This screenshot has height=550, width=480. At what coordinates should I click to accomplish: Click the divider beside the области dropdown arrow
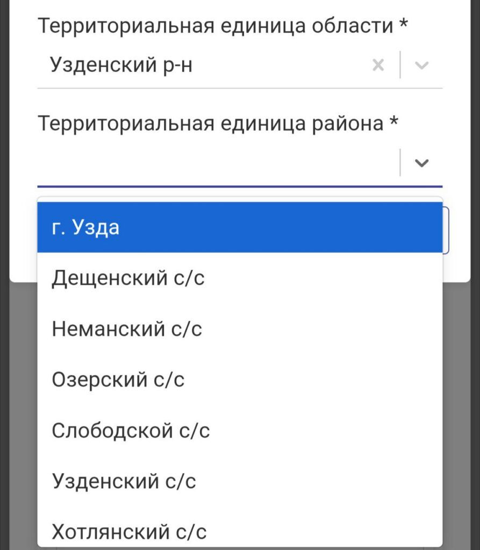click(400, 66)
